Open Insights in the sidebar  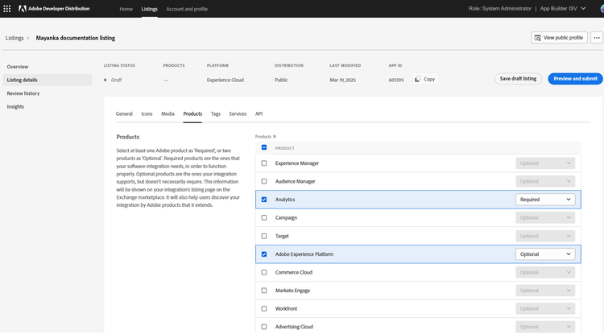[x=15, y=106]
